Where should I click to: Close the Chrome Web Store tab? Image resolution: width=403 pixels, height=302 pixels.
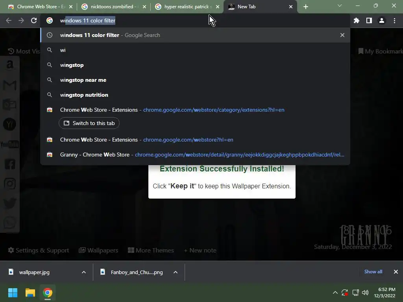point(71,7)
